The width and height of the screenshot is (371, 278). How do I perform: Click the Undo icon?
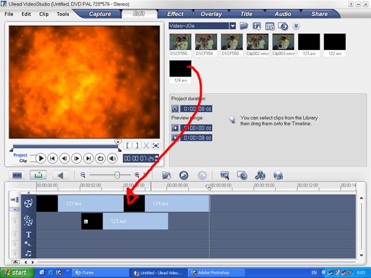tap(184, 175)
